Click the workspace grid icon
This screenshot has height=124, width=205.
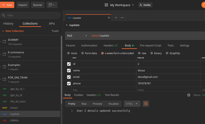click(x=106, y=5)
